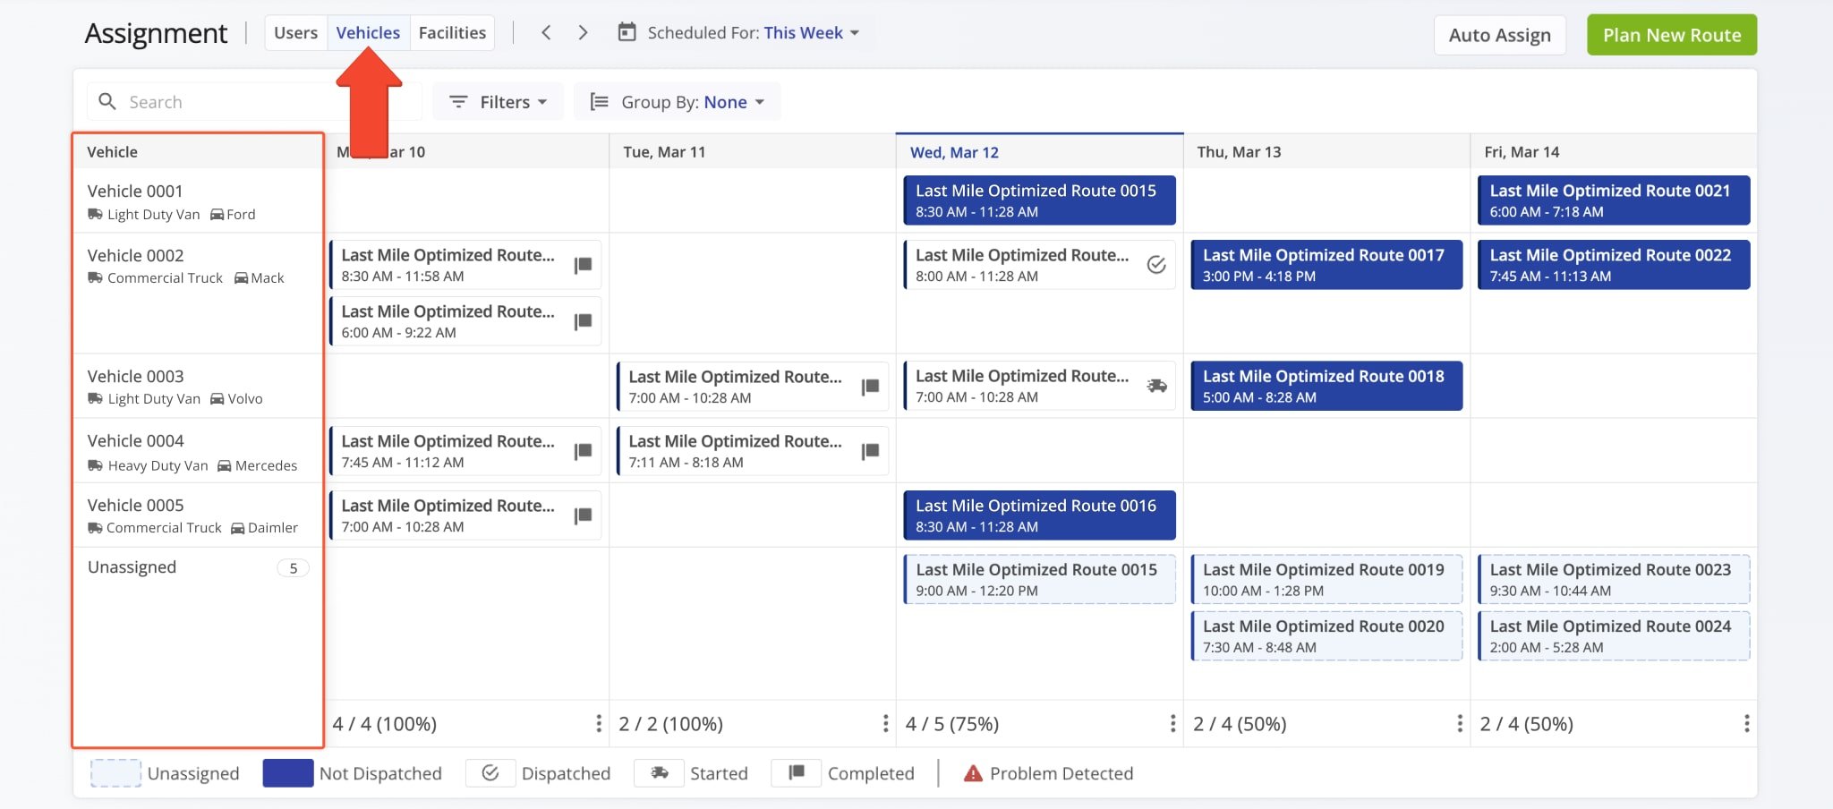This screenshot has height=809, width=1833.
Task: Click the calendar icon next to Scheduled For
Action: point(627,32)
